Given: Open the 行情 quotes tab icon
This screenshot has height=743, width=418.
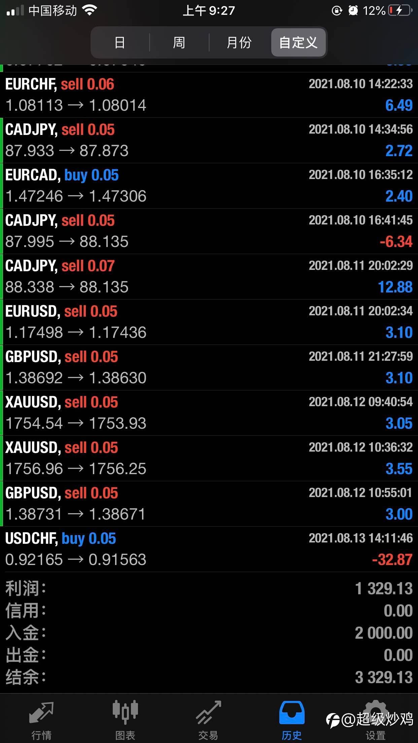Looking at the screenshot, I should coord(41,713).
